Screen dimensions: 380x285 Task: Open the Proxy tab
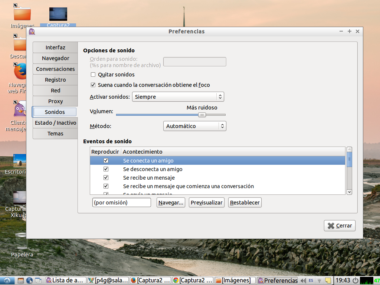click(55, 101)
